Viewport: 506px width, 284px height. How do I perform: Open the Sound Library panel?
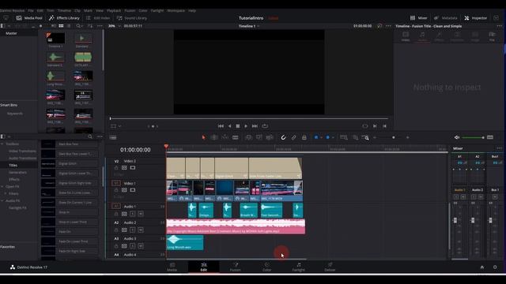[x=132, y=18]
